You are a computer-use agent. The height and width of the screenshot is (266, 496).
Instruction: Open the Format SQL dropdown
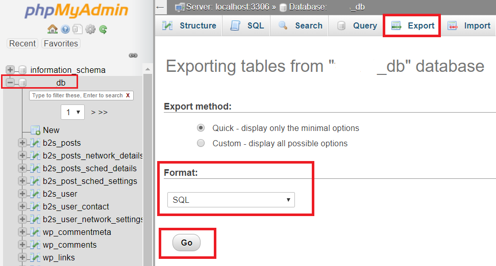[231, 200]
